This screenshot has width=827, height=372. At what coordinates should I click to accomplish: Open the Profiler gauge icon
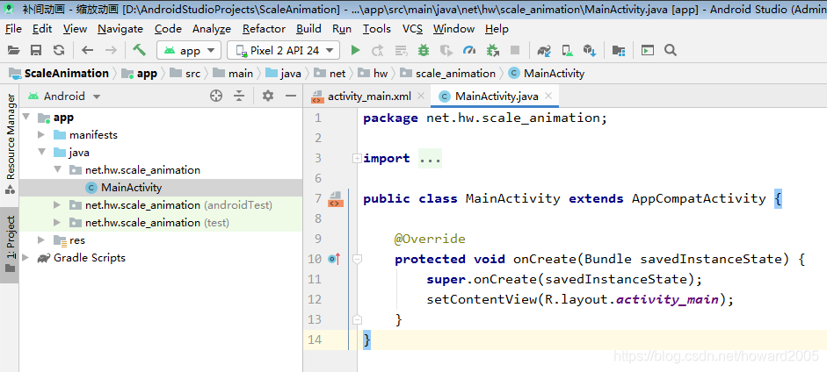pos(469,51)
